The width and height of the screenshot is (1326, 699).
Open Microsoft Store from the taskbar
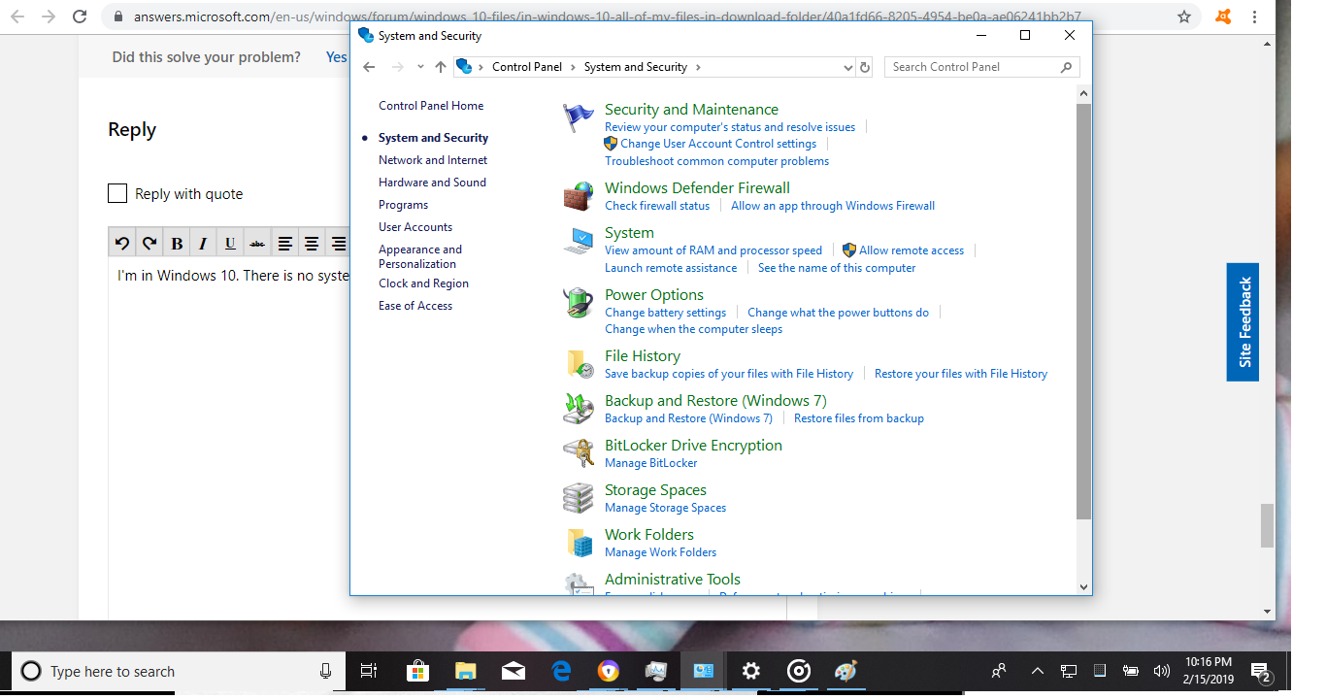(x=417, y=671)
